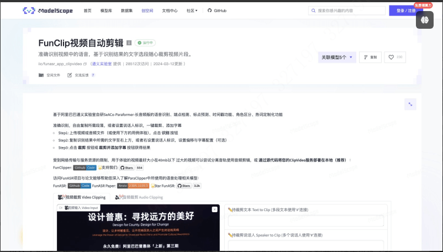Open FunASR Arxiv 2305.11013 badge
The width and height of the screenshot is (443, 252).
(133, 186)
